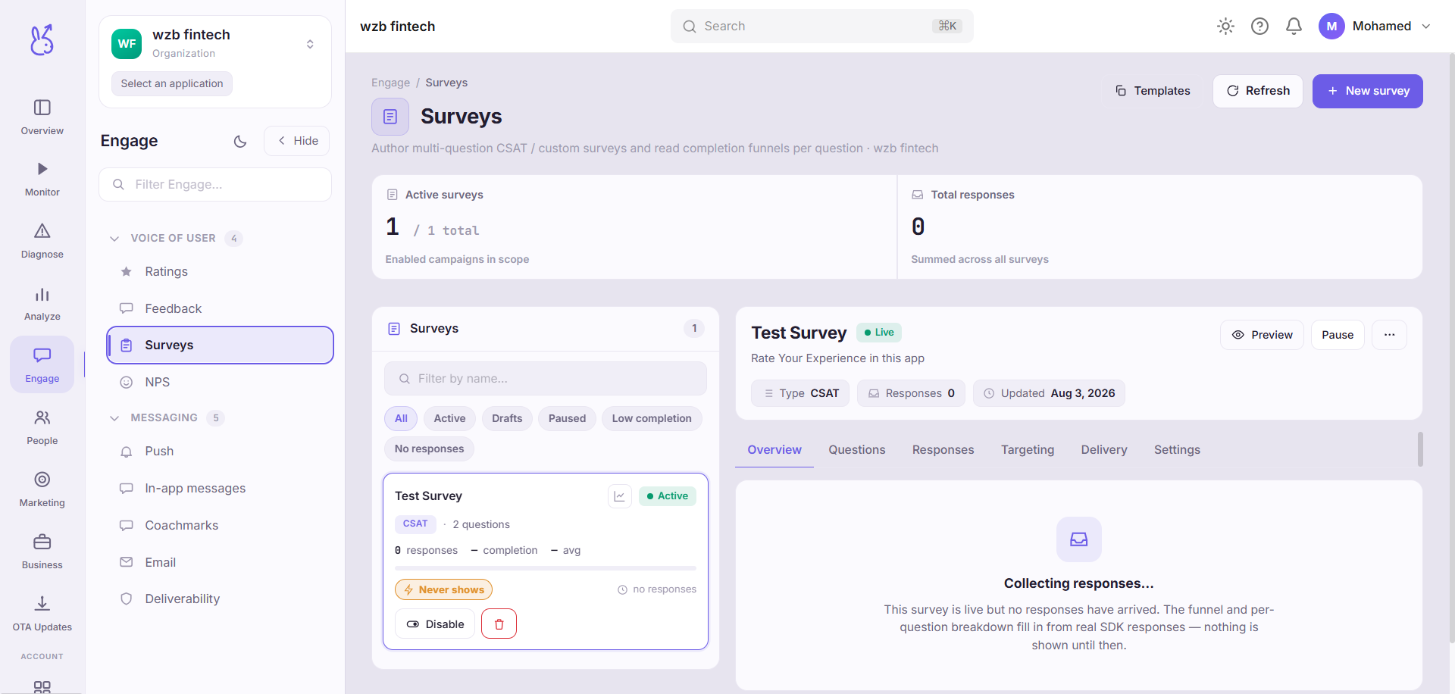Create a New survey

[x=1367, y=91]
